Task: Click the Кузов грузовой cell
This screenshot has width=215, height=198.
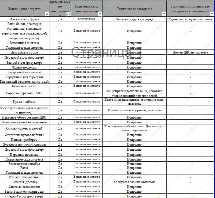Action: click(x=24, y=110)
